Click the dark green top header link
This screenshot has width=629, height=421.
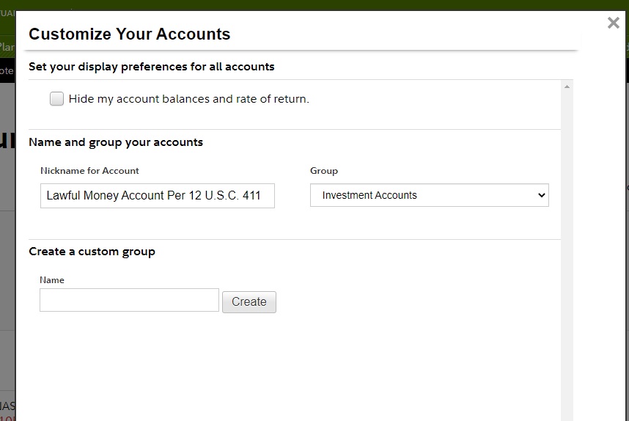(x=7, y=12)
